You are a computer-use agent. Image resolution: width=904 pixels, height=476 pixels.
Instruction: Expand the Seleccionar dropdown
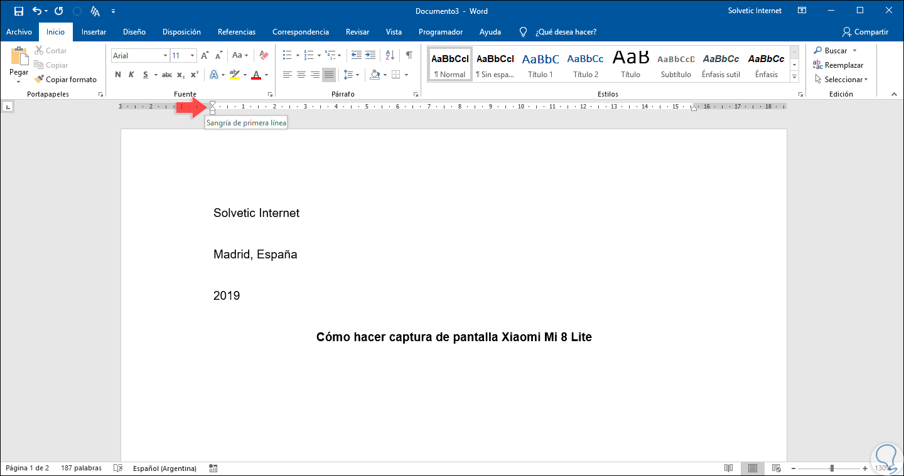(841, 80)
